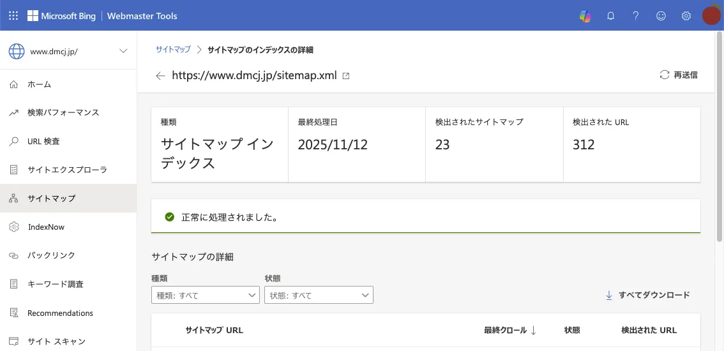Image resolution: width=724 pixels, height=351 pixels.
Task: Open IndexNow in the sidebar
Action: (x=68, y=227)
